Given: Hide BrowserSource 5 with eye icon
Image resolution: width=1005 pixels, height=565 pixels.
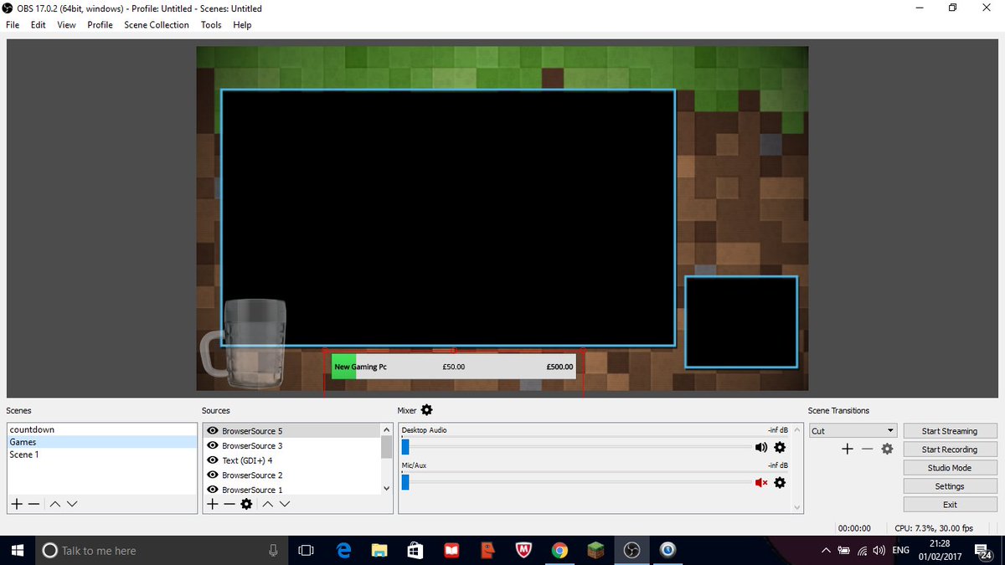Looking at the screenshot, I should click(213, 431).
